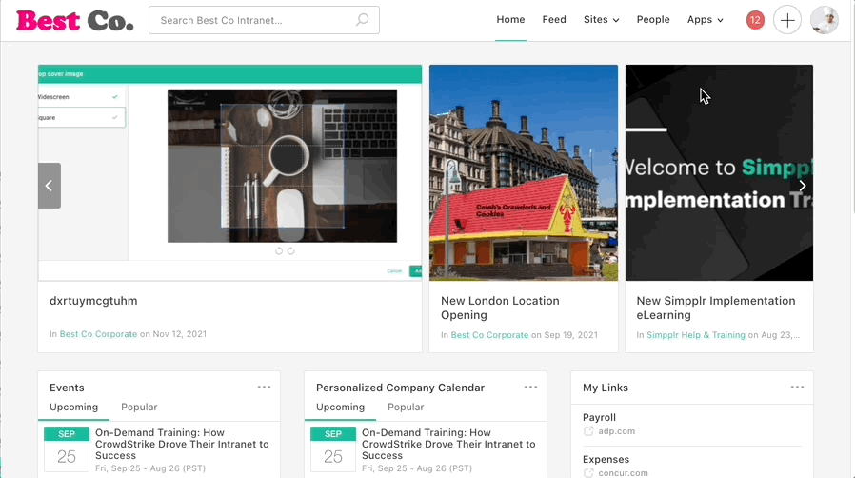Click the Best Co. logo
This screenshot has height=478, width=855.
click(74, 21)
